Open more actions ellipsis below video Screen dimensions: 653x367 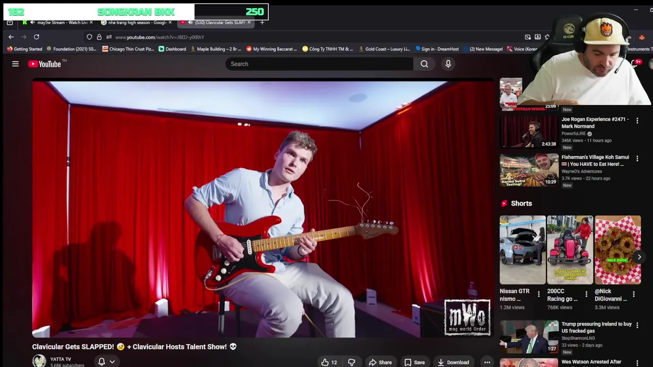(487, 362)
